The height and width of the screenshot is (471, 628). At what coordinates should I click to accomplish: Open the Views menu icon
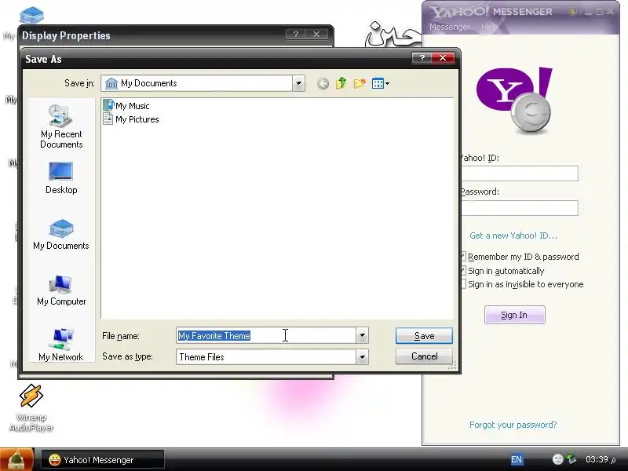(381, 83)
